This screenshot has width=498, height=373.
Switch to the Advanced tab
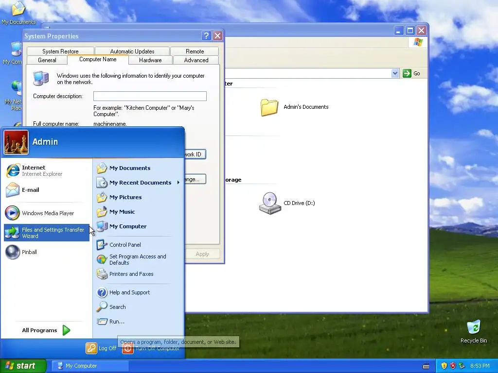click(x=196, y=60)
